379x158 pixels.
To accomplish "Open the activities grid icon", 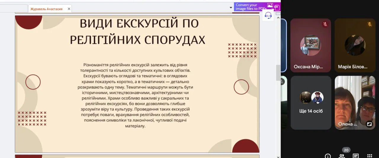I will [x=370, y=156].
